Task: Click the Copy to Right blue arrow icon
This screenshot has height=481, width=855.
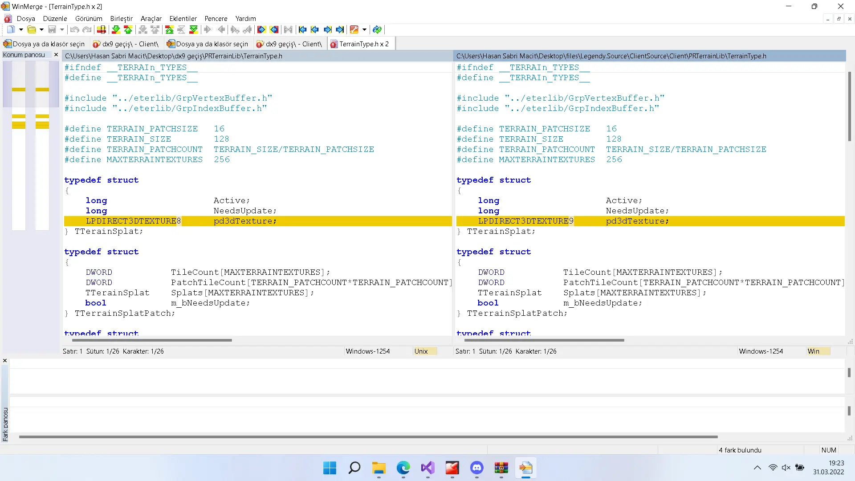Action: click(261, 30)
